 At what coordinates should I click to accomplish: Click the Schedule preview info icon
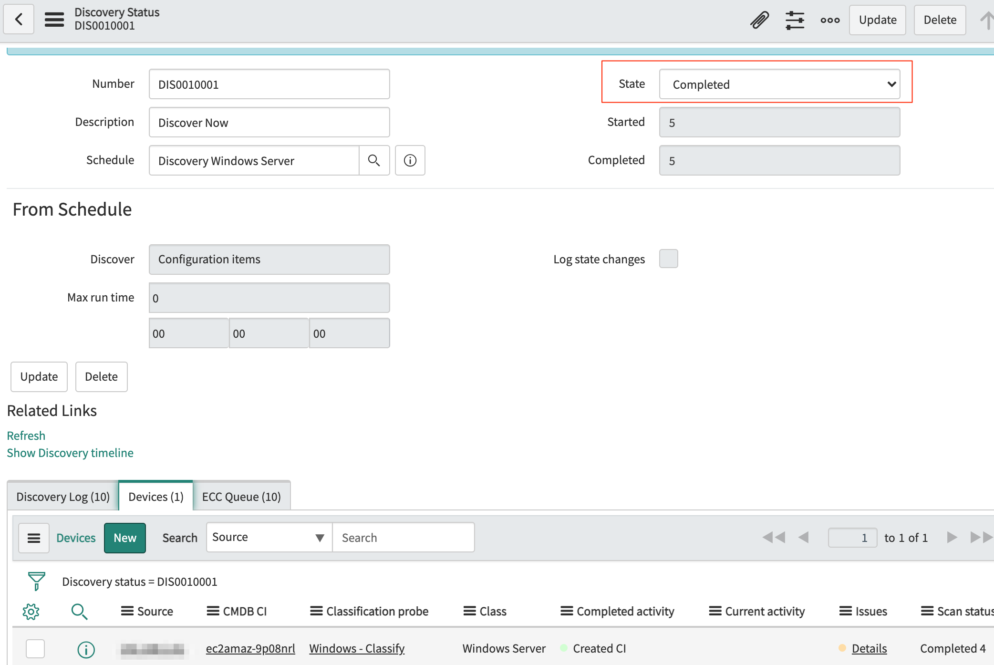point(410,160)
